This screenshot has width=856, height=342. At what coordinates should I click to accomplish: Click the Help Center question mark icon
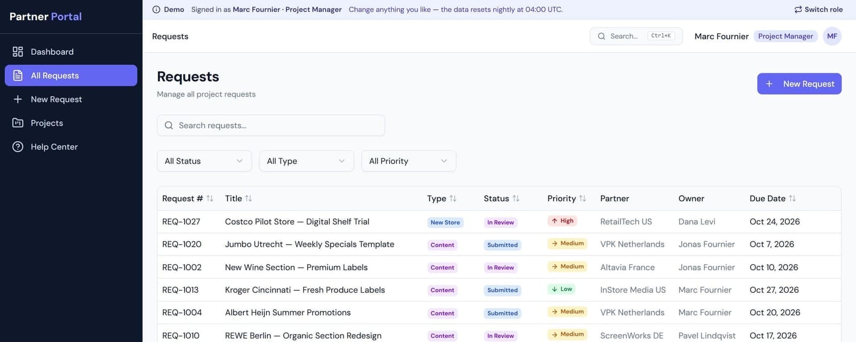click(x=18, y=147)
